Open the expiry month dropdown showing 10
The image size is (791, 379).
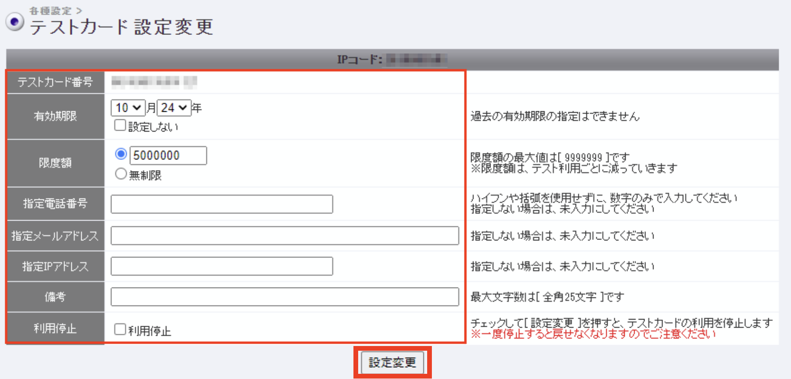coord(128,108)
